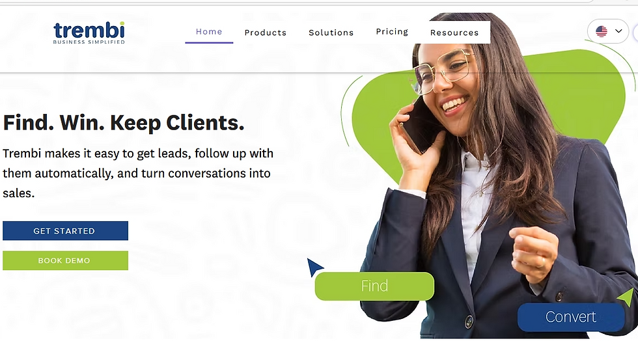This screenshot has height=341, width=638.
Task: Click the blue cursor arrow above Find
Action: click(314, 267)
